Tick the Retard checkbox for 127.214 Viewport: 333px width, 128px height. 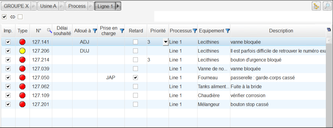[135, 60]
